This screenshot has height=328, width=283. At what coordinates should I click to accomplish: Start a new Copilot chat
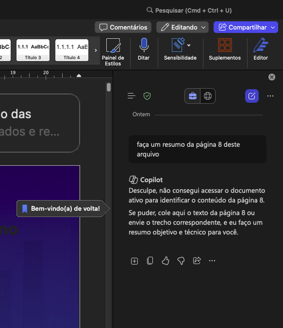252,96
